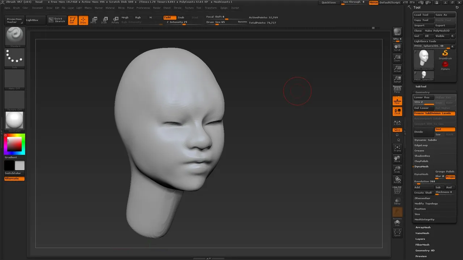Set view to Actual size
The image size is (463, 260).
[397, 69]
